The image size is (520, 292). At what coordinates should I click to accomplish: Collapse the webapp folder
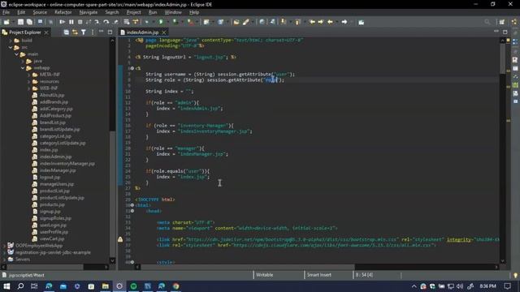23,68
